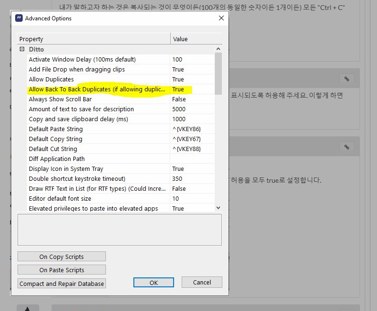The image size is (377, 311).
Task: Click True value for Allow Back To Back Duplicates
Action: click(x=192, y=89)
